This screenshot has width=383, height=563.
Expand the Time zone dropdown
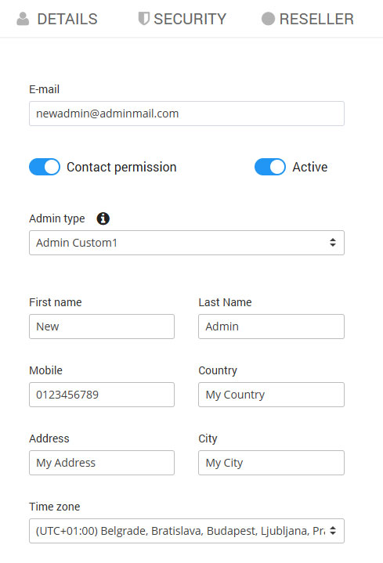pos(187,531)
